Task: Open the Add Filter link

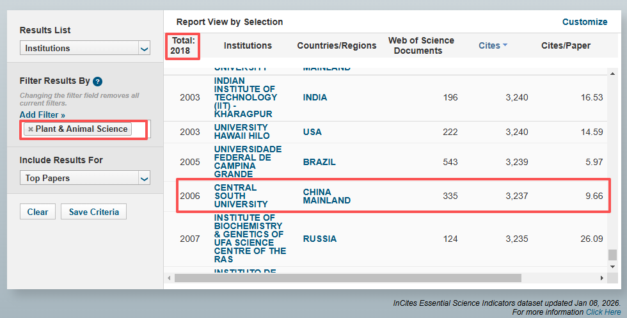Action: (x=42, y=115)
